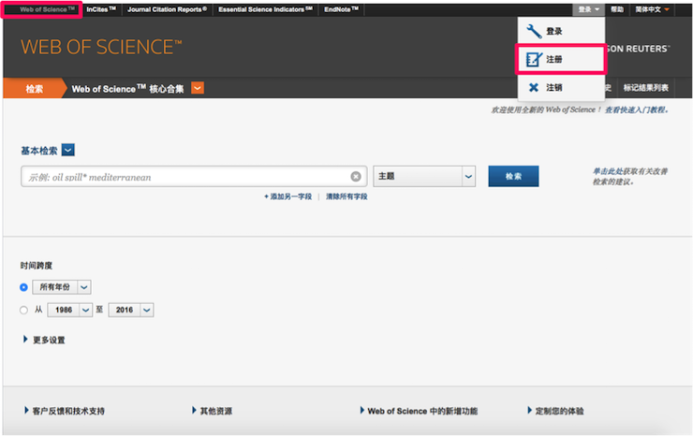This screenshot has width=693, height=436.
Task: Expand 更多设置 section
Action: (x=44, y=340)
